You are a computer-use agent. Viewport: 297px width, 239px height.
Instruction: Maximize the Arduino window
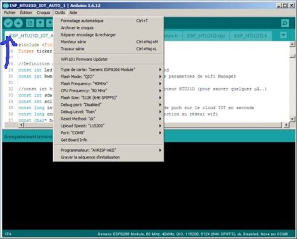pyautogui.click(x=285, y=6)
